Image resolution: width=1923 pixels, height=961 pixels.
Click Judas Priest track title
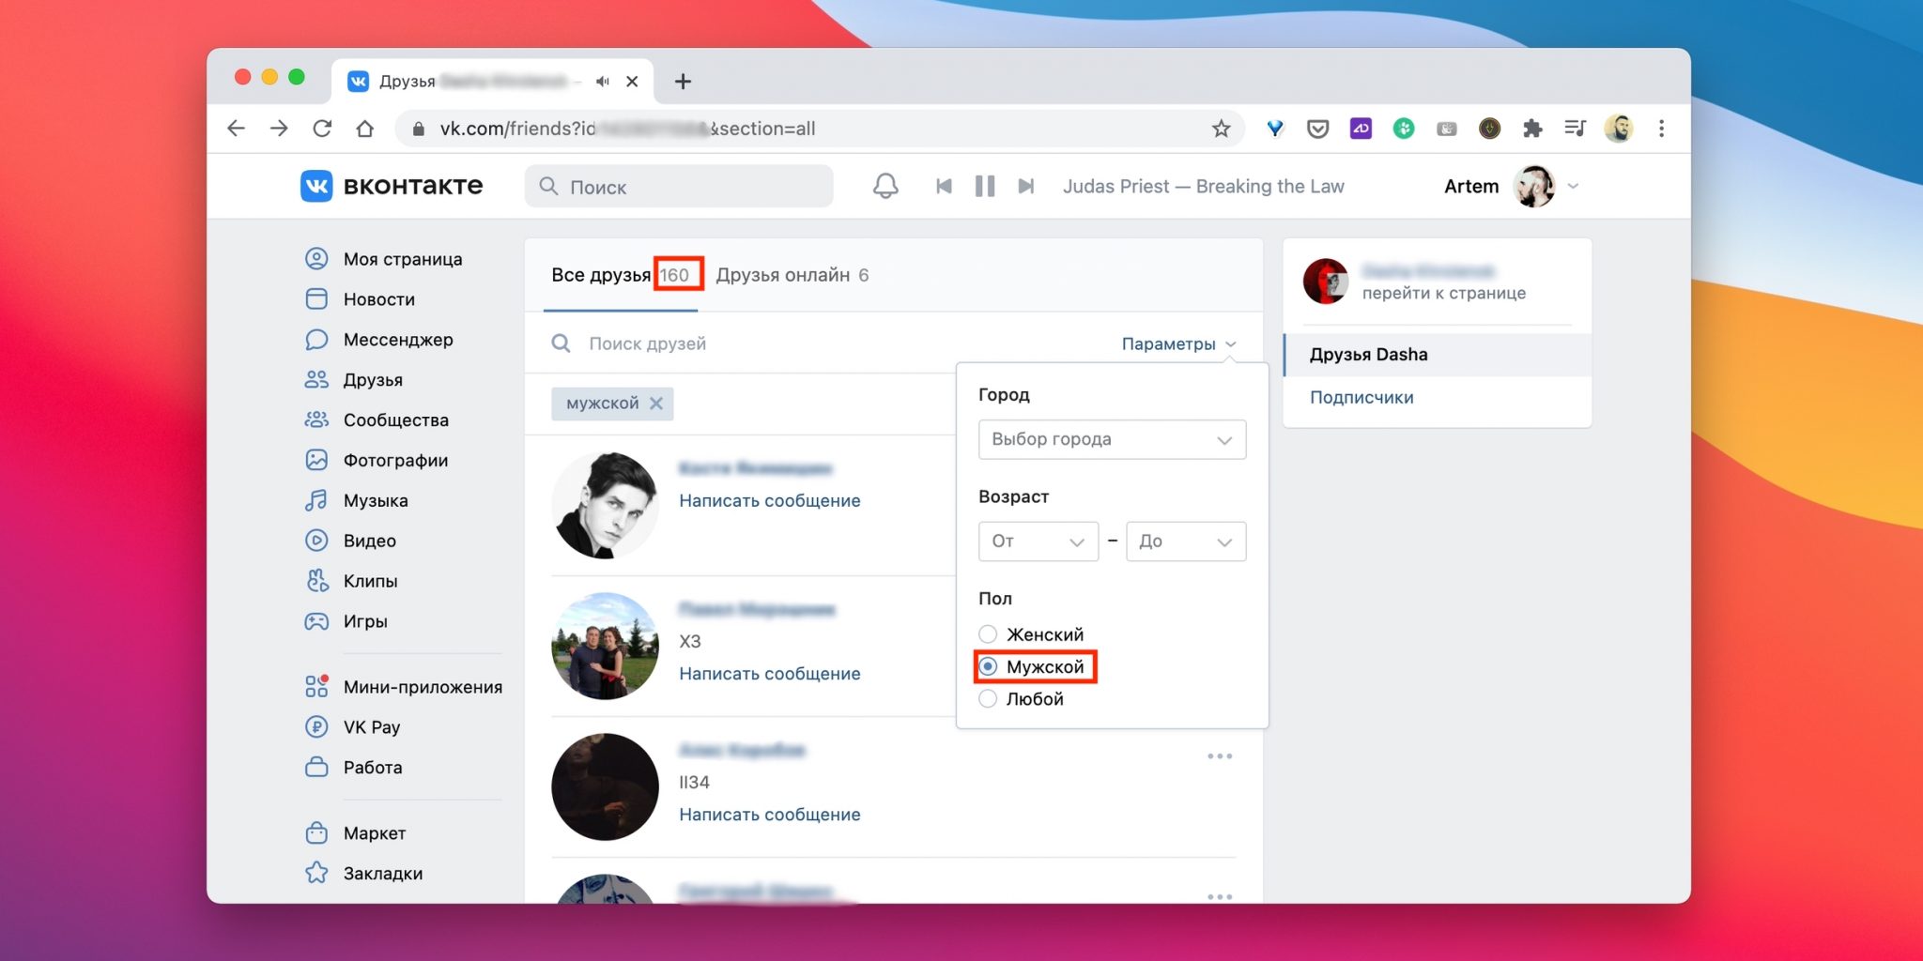click(x=1203, y=186)
